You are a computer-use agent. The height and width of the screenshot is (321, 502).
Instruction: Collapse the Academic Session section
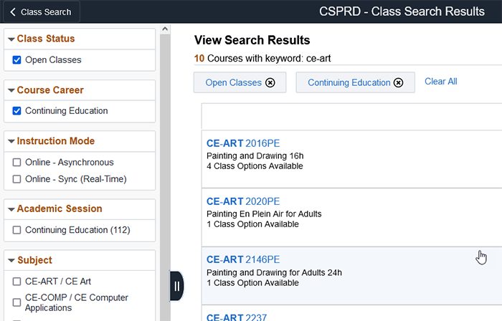coord(11,209)
